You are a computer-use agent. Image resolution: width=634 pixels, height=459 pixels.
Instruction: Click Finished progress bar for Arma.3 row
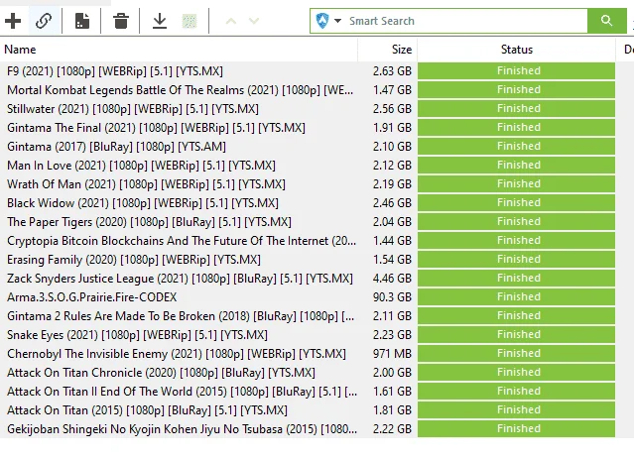click(x=516, y=297)
